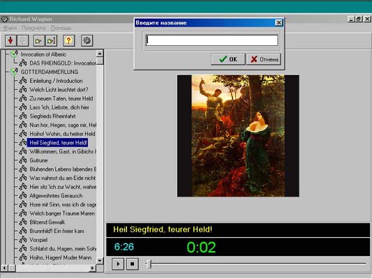Click the painting image in the viewer
This screenshot has width=372, height=279.
pyautogui.click(x=238, y=135)
